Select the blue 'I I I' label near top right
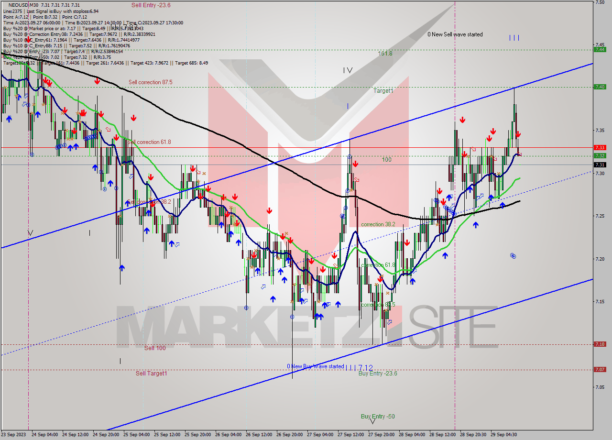 pos(514,38)
